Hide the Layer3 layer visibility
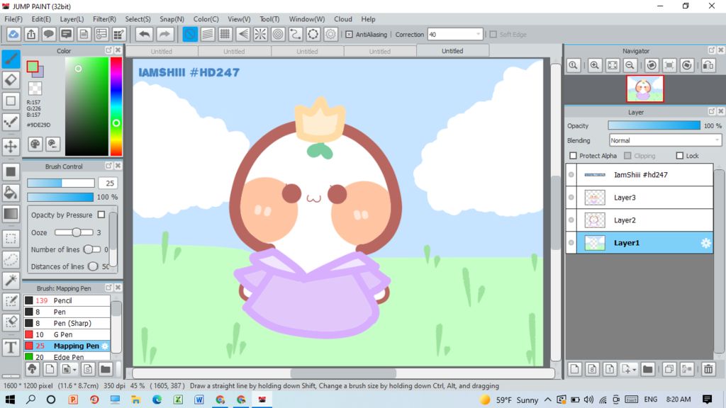This screenshot has width=726, height=408. [x=571, y=198]
